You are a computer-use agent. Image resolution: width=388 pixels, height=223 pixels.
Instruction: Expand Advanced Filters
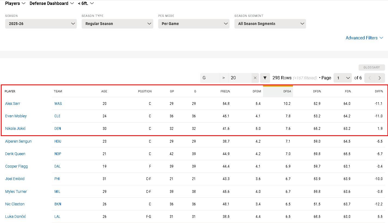[x=364, y=38]
